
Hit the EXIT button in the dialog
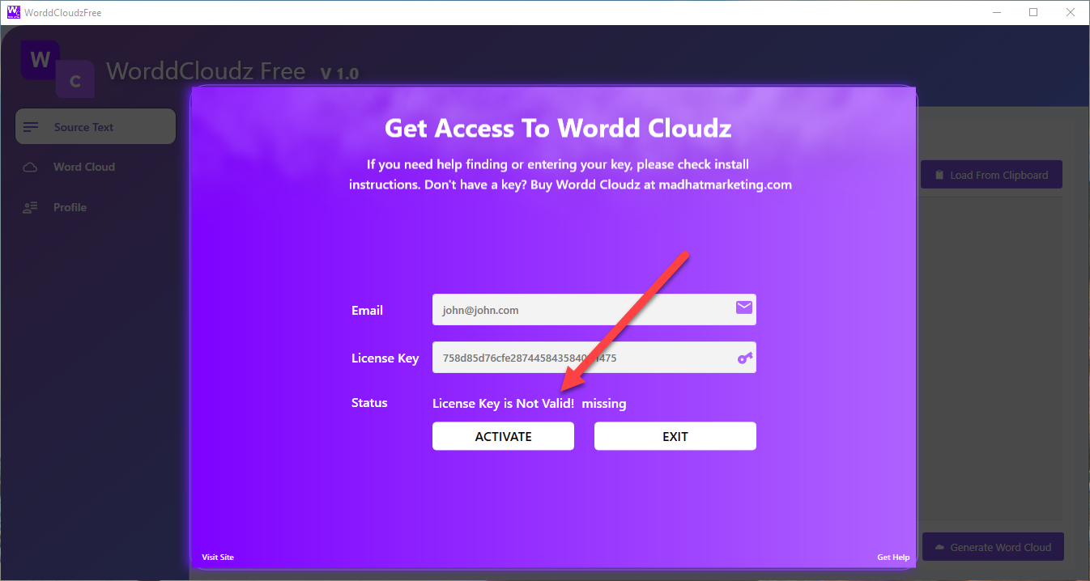pyautogui.click(x=675, y=436)
